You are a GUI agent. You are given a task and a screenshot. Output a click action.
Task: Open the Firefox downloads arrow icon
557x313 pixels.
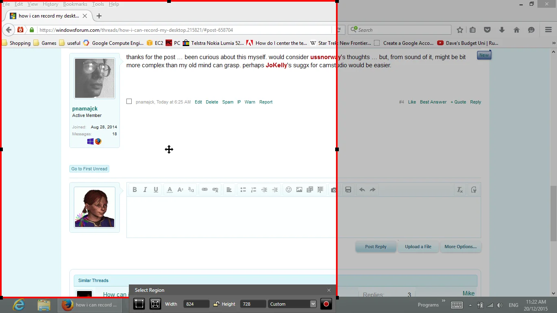pos(502,30)
